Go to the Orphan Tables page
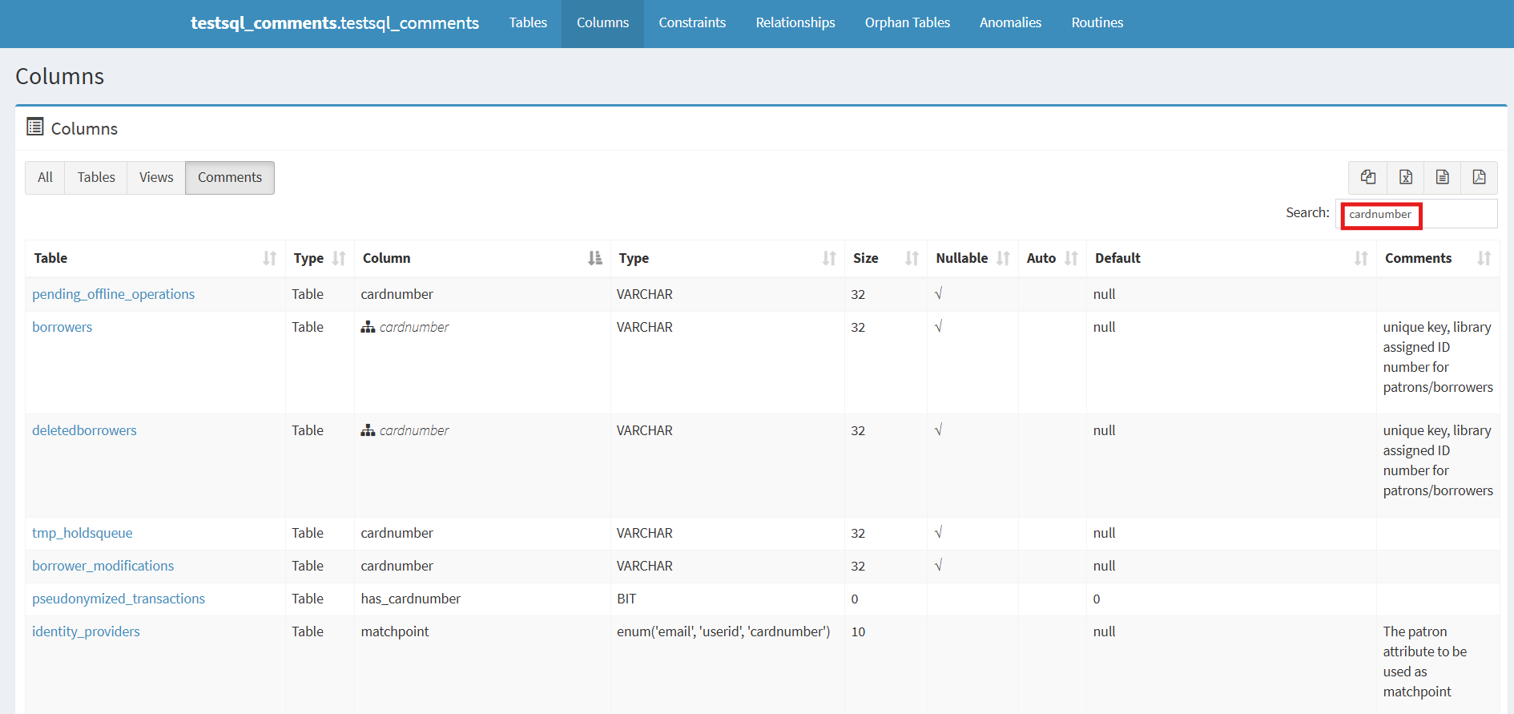The height and width of the screenshot is (714, 1514). coord(907,23)
